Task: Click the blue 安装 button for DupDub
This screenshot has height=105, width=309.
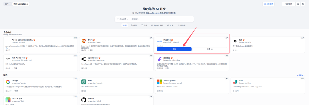Action: pos(174,49)
